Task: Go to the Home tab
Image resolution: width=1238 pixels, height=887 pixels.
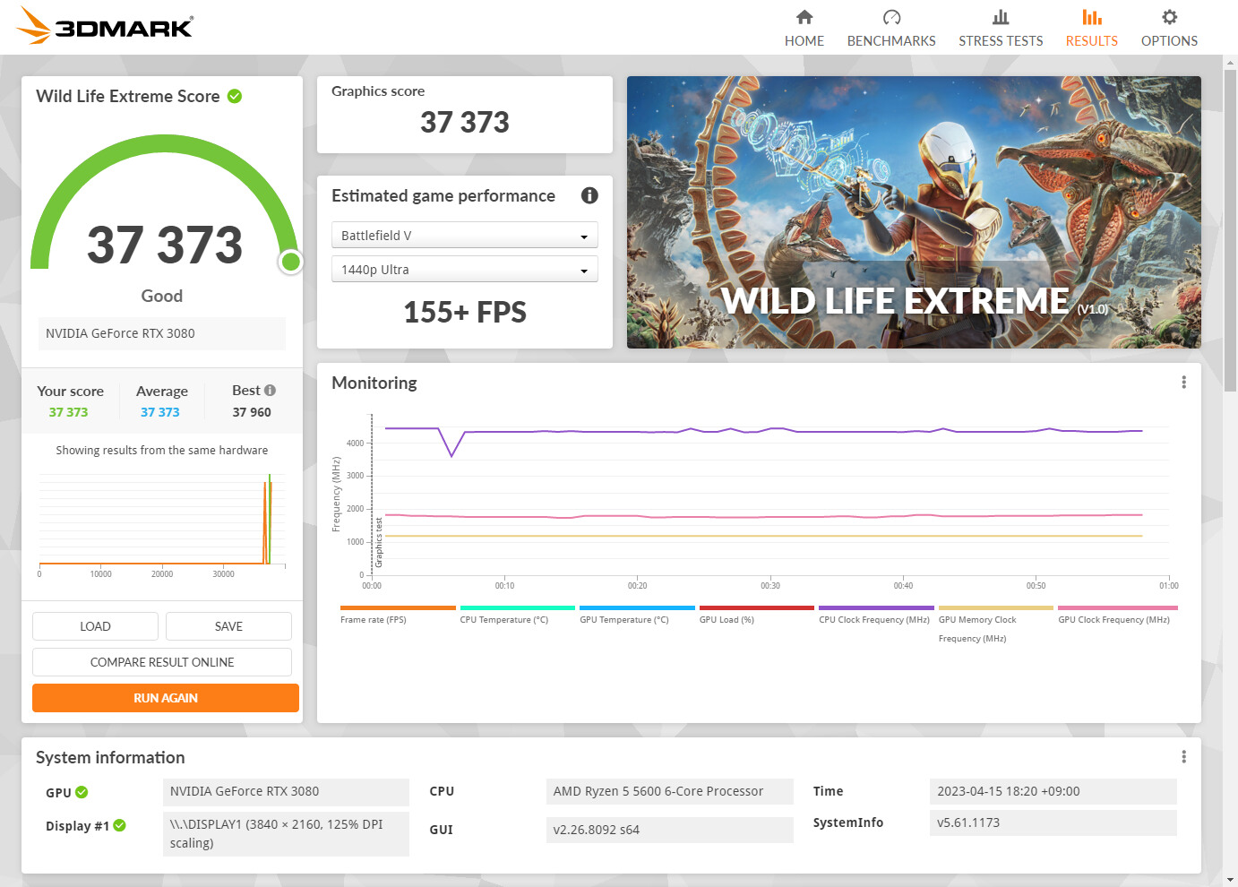Action: [804, 29]
